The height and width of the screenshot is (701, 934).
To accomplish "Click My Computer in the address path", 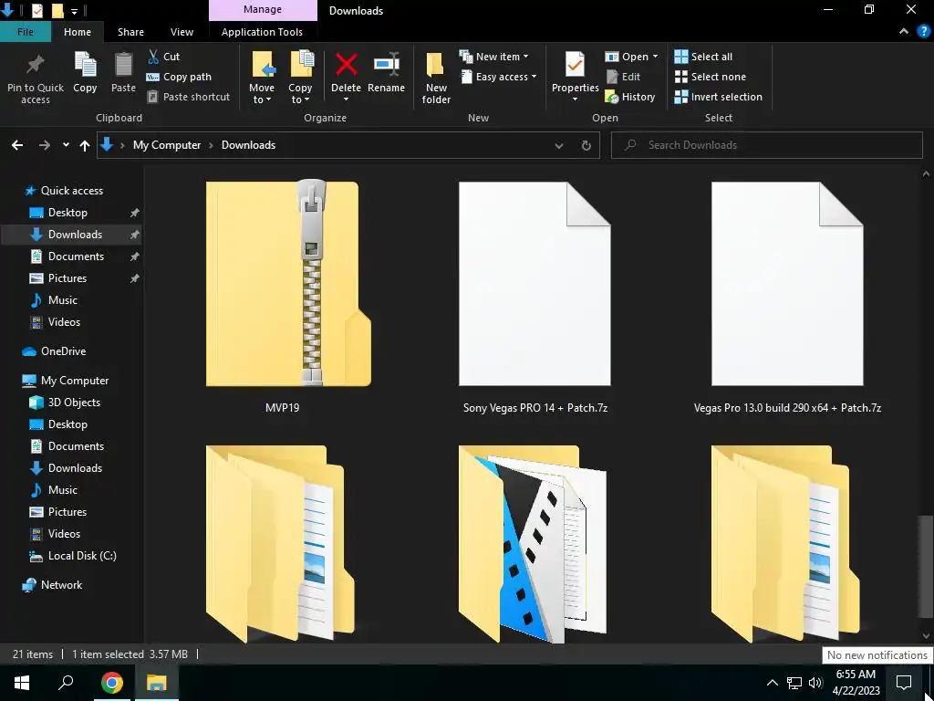I will click(167, 145).
